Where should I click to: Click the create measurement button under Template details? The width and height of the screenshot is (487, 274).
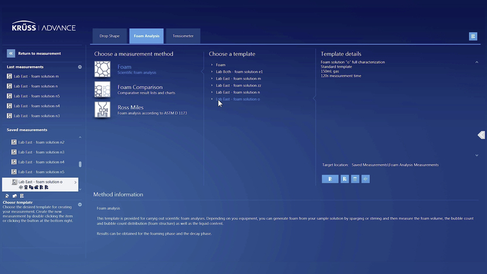330,179
